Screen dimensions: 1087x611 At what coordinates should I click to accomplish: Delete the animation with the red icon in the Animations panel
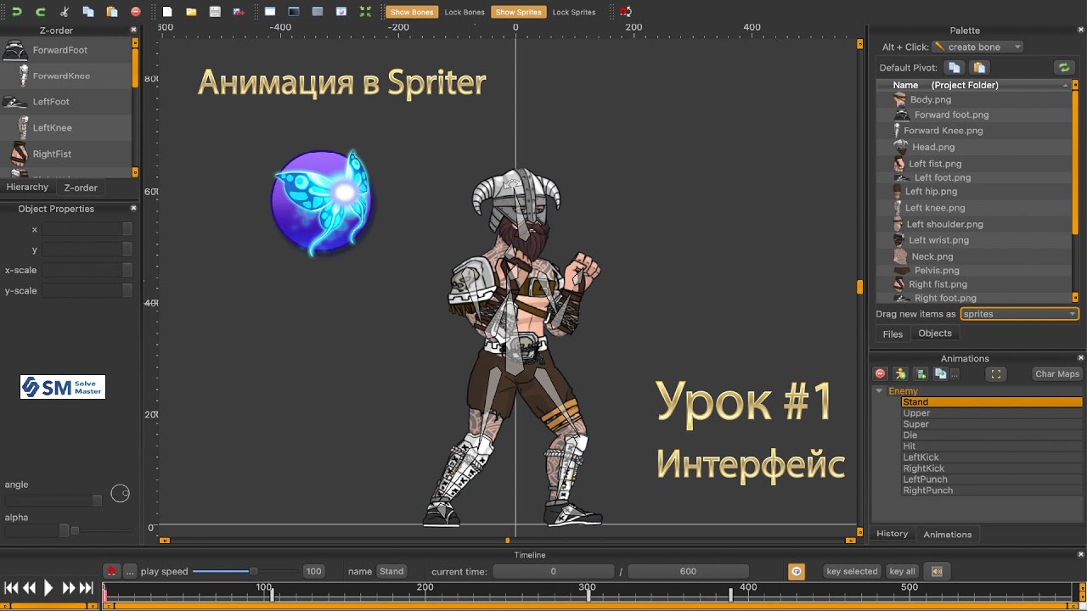881,373
